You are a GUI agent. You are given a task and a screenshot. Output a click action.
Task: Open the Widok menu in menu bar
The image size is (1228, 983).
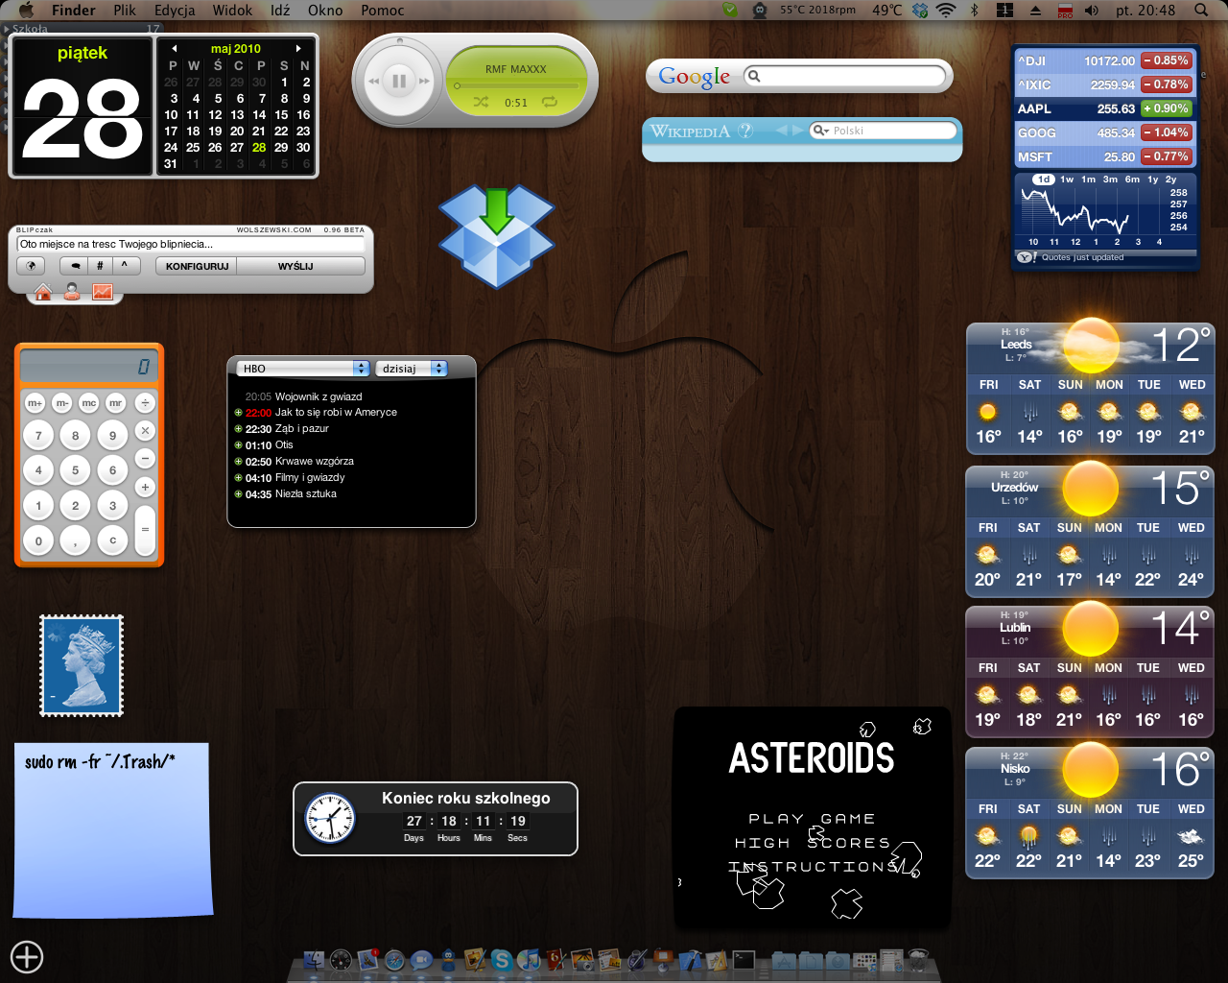(232, 10)
